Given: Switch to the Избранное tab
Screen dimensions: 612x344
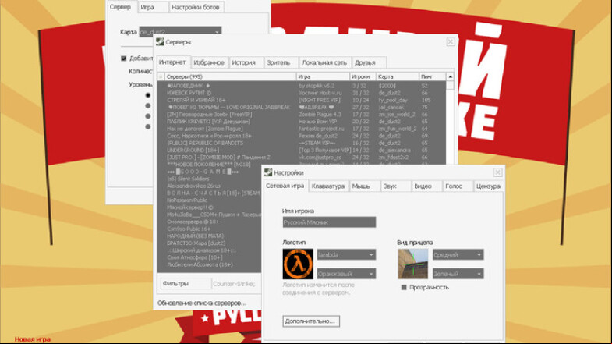Looking at the screenshot, I should (x=209, y=62).
